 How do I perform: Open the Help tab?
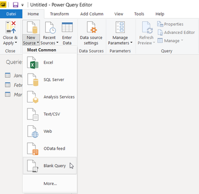point(160,14)
